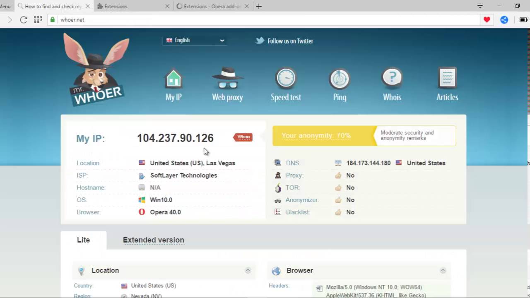Click the Location pin icon
The height and width of the screenshot is (298, 530).
[x=81, y=271]
